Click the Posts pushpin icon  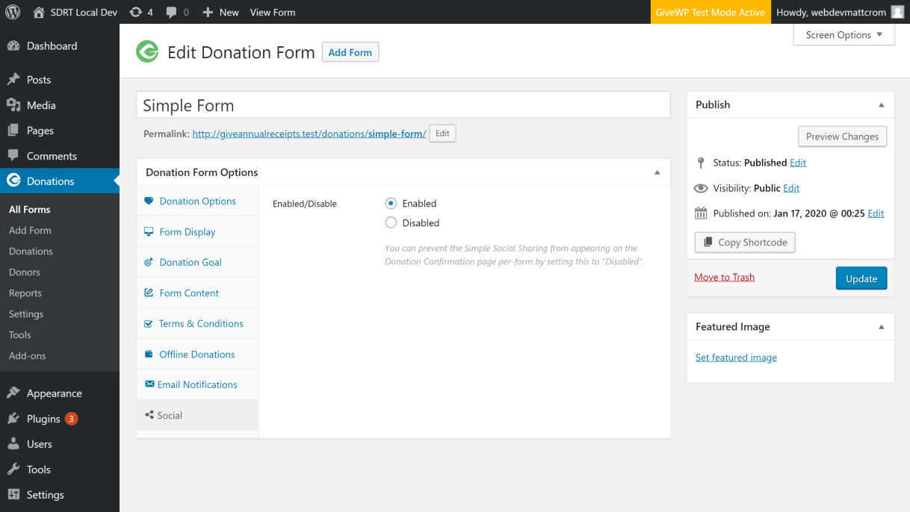coord(13,79)
